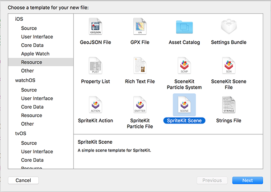Click the watchOS platform heading
271x192 pixels.
coord(25,80)
